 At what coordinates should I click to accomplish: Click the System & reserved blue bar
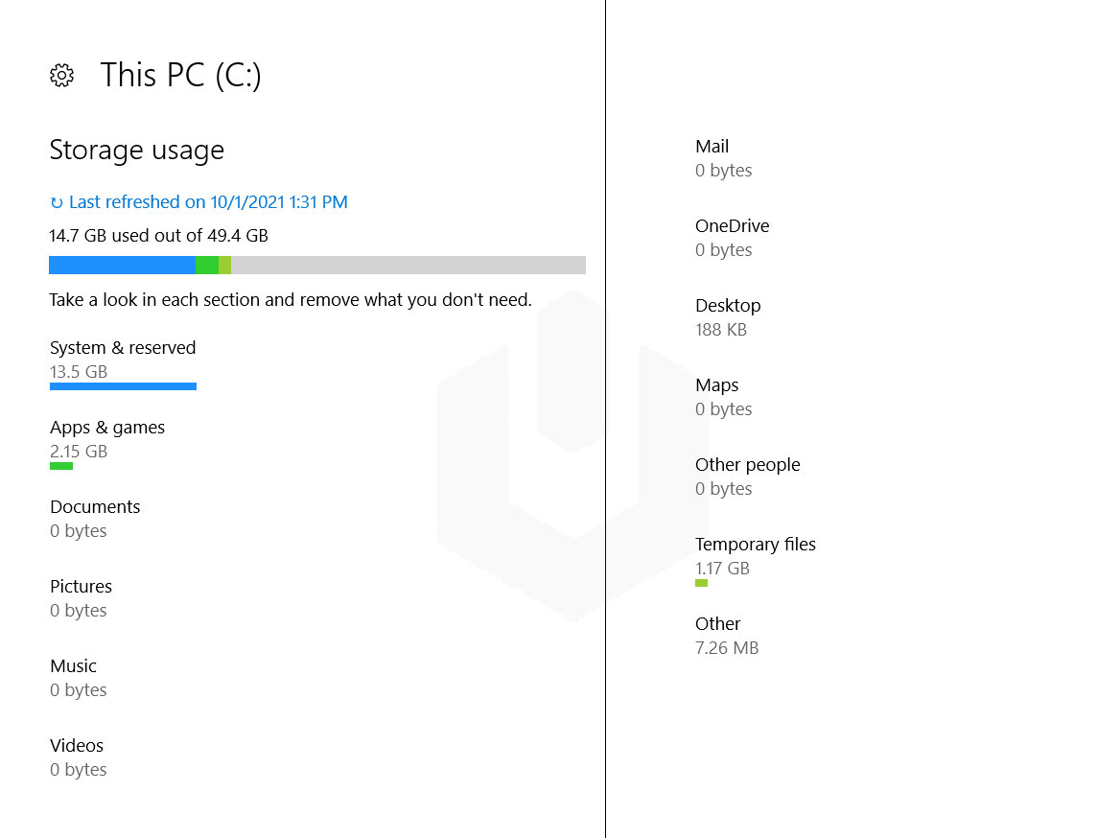pos(123,385)
